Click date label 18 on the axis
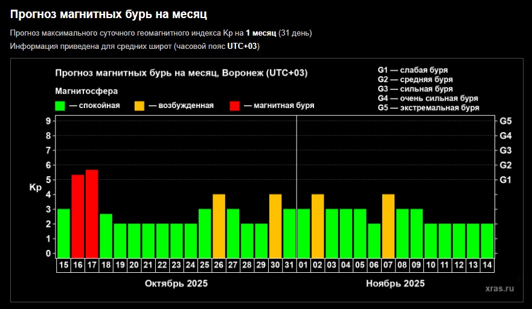This screenshot has height=309, width=532. (x=106, y=265)
